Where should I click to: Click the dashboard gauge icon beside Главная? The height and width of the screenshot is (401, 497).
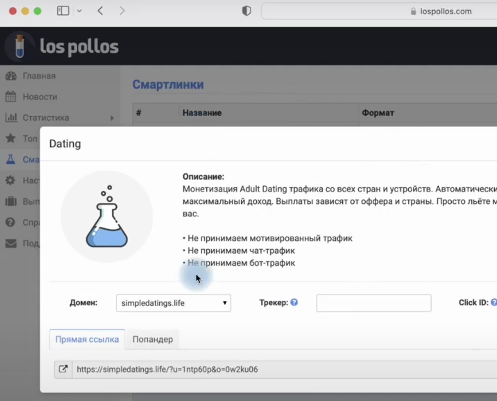point(11,76)
